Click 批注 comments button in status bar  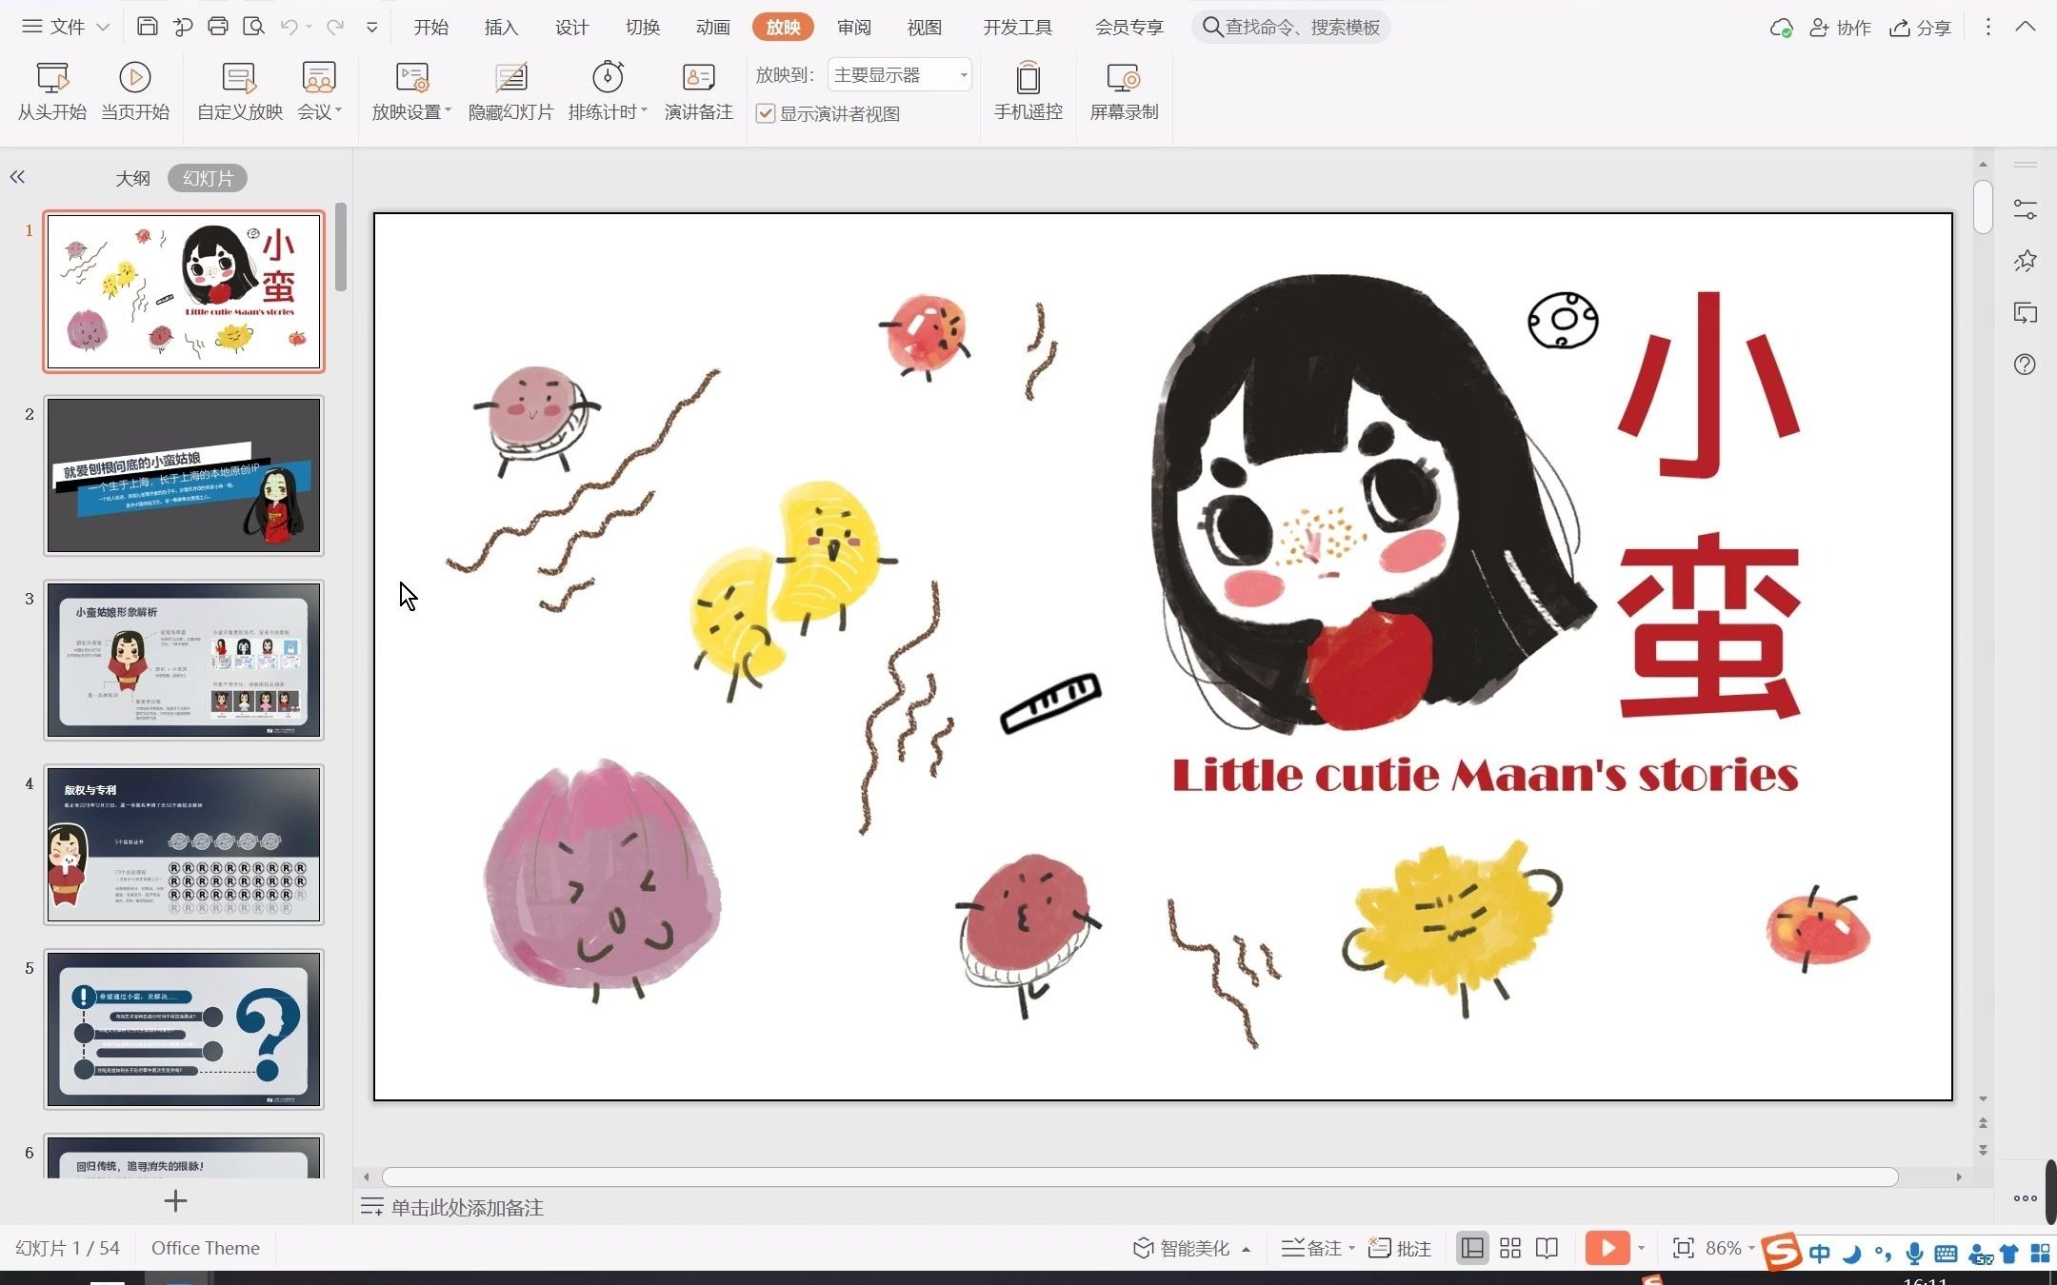tap(1399, 1248)
